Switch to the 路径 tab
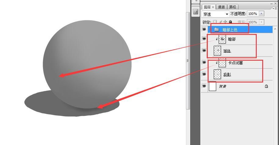This screenshot has height=145, width=279. tap(233, 7)
